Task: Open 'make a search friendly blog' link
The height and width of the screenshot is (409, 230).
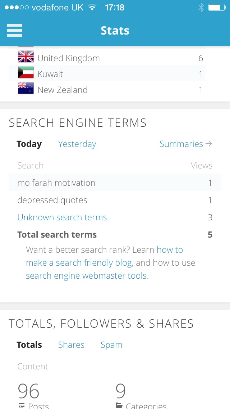Action: pyautogui.click(x=79, y=263)
